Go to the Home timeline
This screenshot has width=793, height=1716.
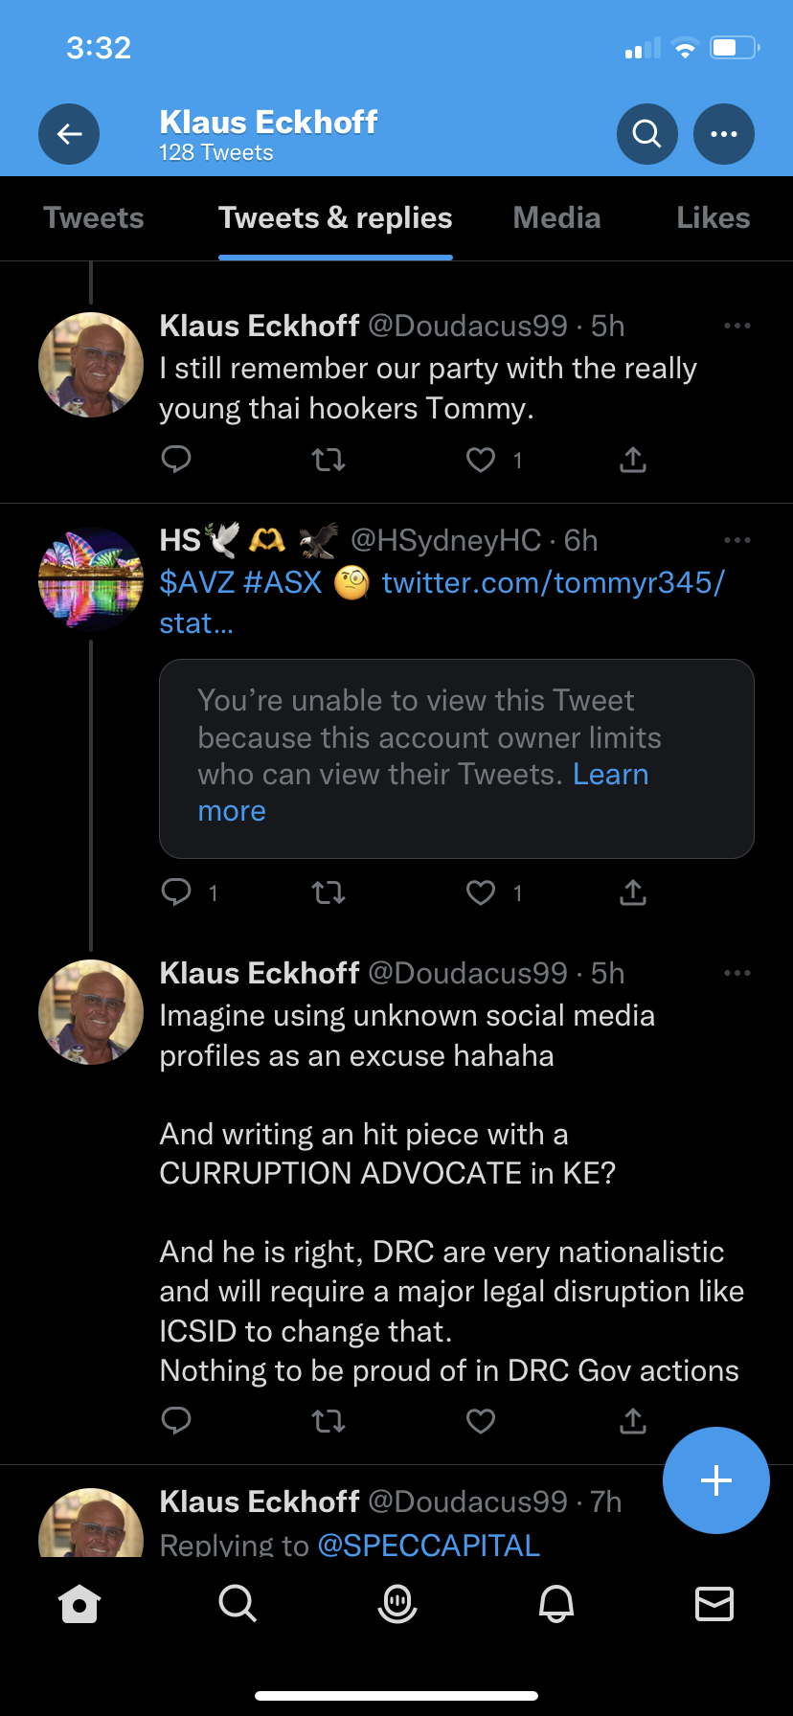[x=79, y=1603]
